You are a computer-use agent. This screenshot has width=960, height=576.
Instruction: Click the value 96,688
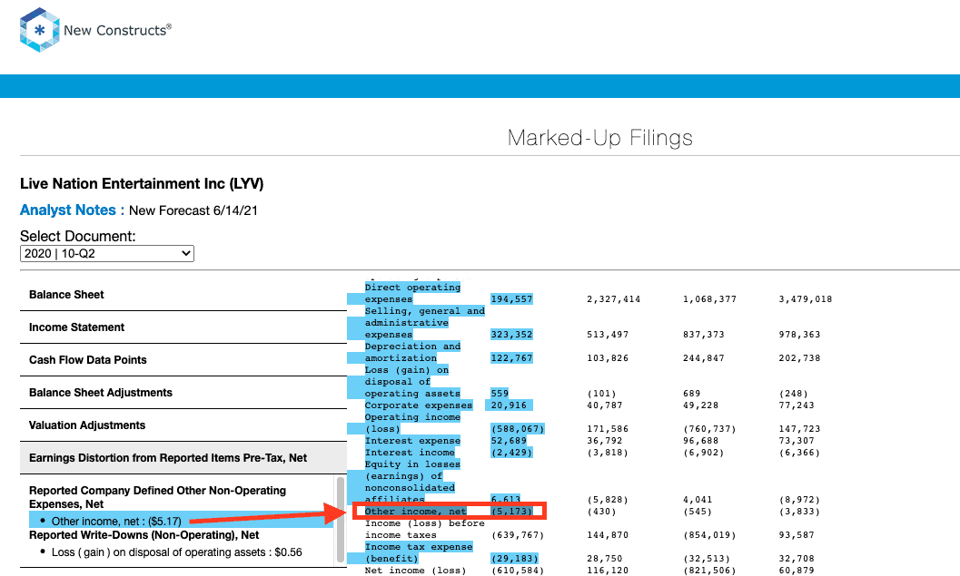700,441
